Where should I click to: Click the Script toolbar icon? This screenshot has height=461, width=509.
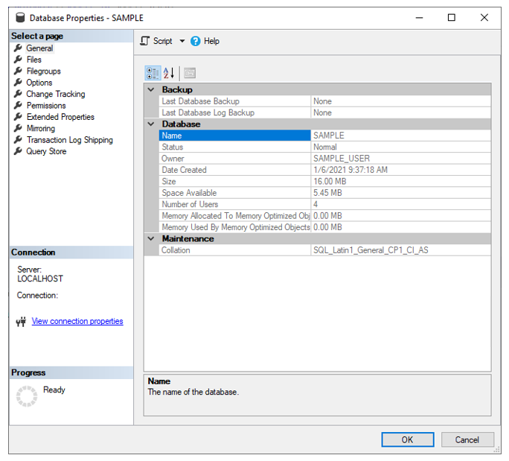[x=144, y=41]
